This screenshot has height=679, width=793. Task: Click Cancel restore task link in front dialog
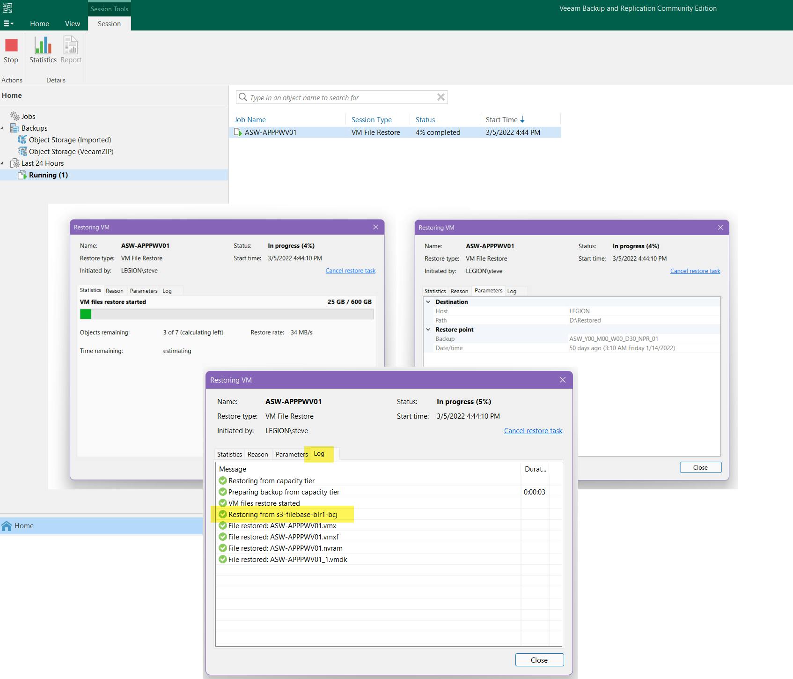click(533, 431)
